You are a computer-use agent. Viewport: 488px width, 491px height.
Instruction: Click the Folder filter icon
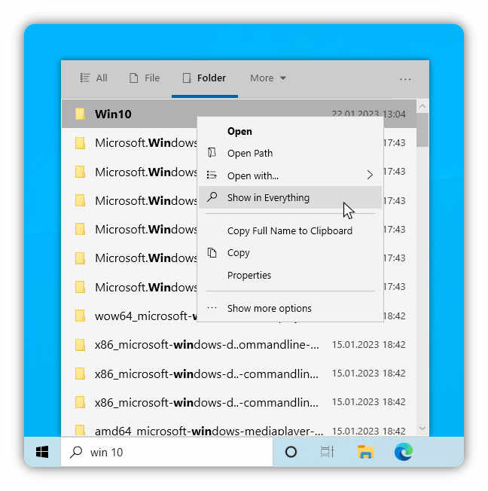click(x=187, y=78)
